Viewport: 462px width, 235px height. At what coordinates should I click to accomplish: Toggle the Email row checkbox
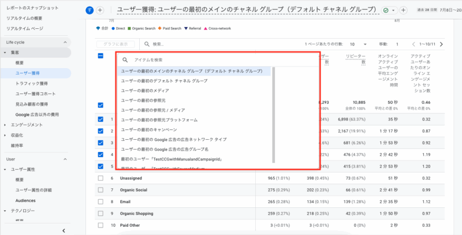(100, 202)
